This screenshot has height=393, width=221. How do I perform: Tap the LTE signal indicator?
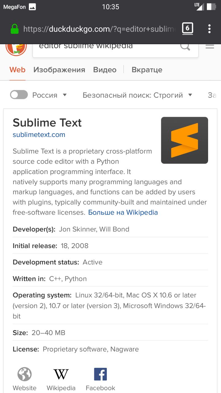[199, 7]
